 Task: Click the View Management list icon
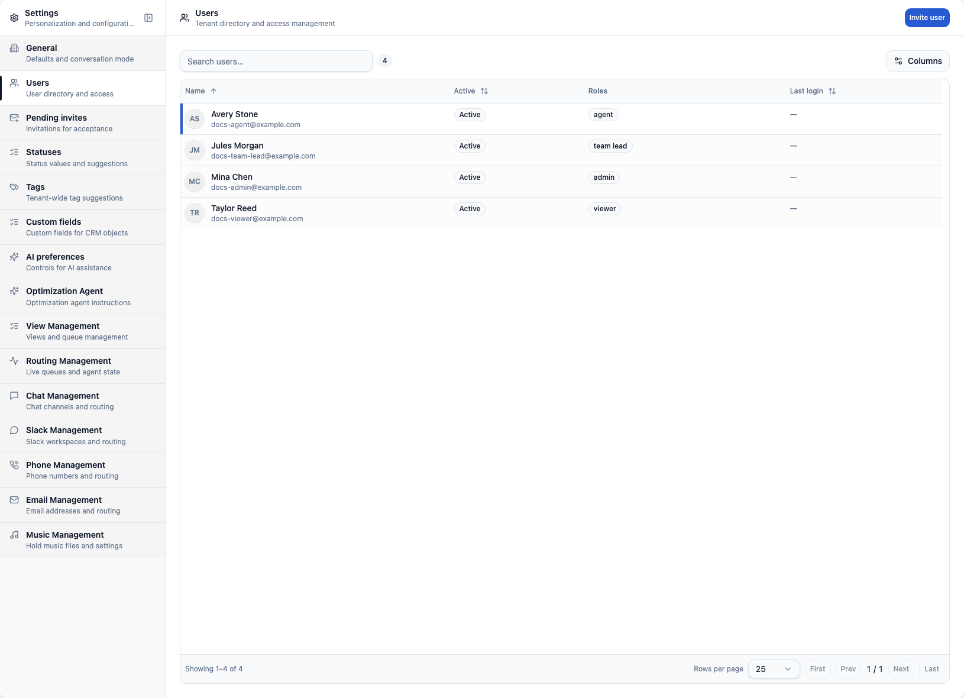coord(14,326)
